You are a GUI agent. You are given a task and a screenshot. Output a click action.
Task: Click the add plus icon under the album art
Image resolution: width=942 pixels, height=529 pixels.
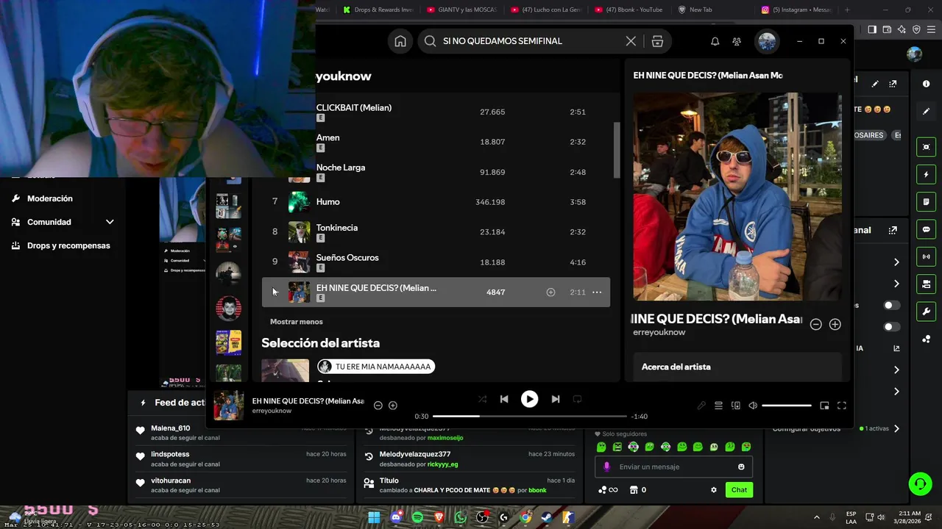pyautogui.click(x=835, y=324)
